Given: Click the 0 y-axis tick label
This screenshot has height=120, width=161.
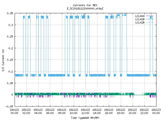Looking at the screenshot, I should pos(12,95).
